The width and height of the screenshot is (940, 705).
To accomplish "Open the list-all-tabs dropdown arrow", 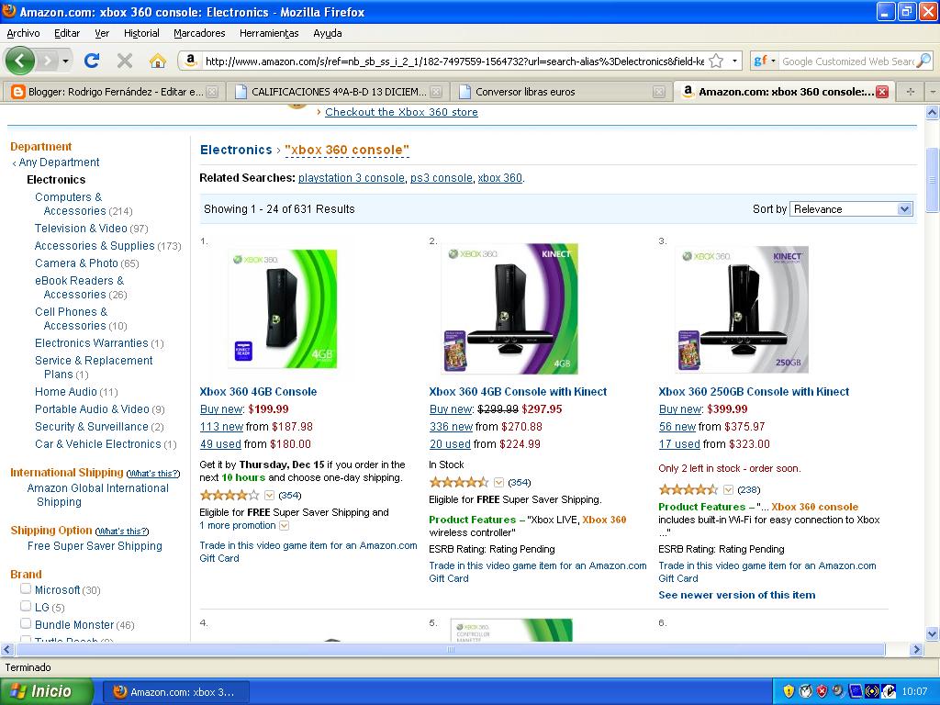I will click(x=933, y=92).
